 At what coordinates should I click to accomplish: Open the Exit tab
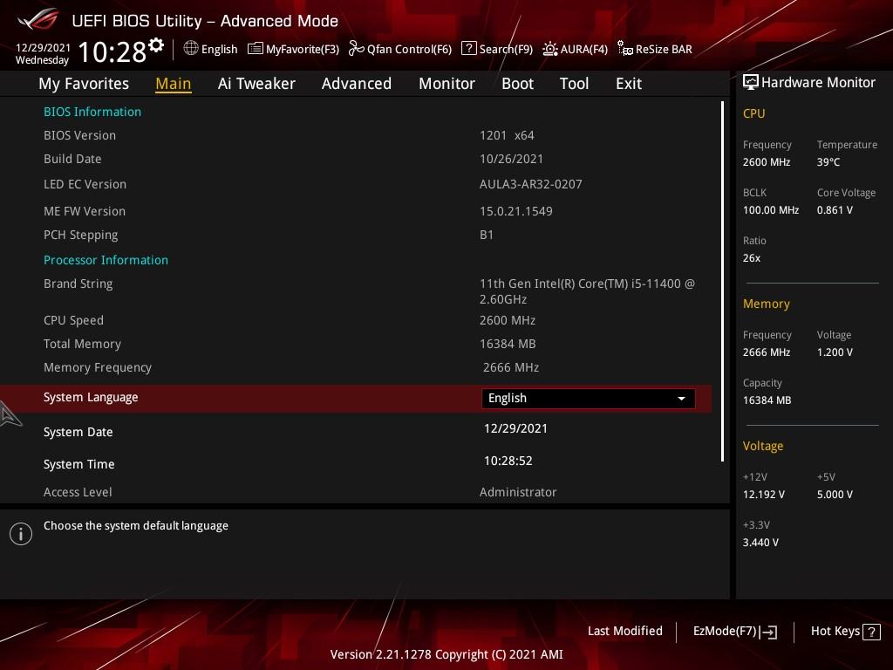[x=629, y=84]
